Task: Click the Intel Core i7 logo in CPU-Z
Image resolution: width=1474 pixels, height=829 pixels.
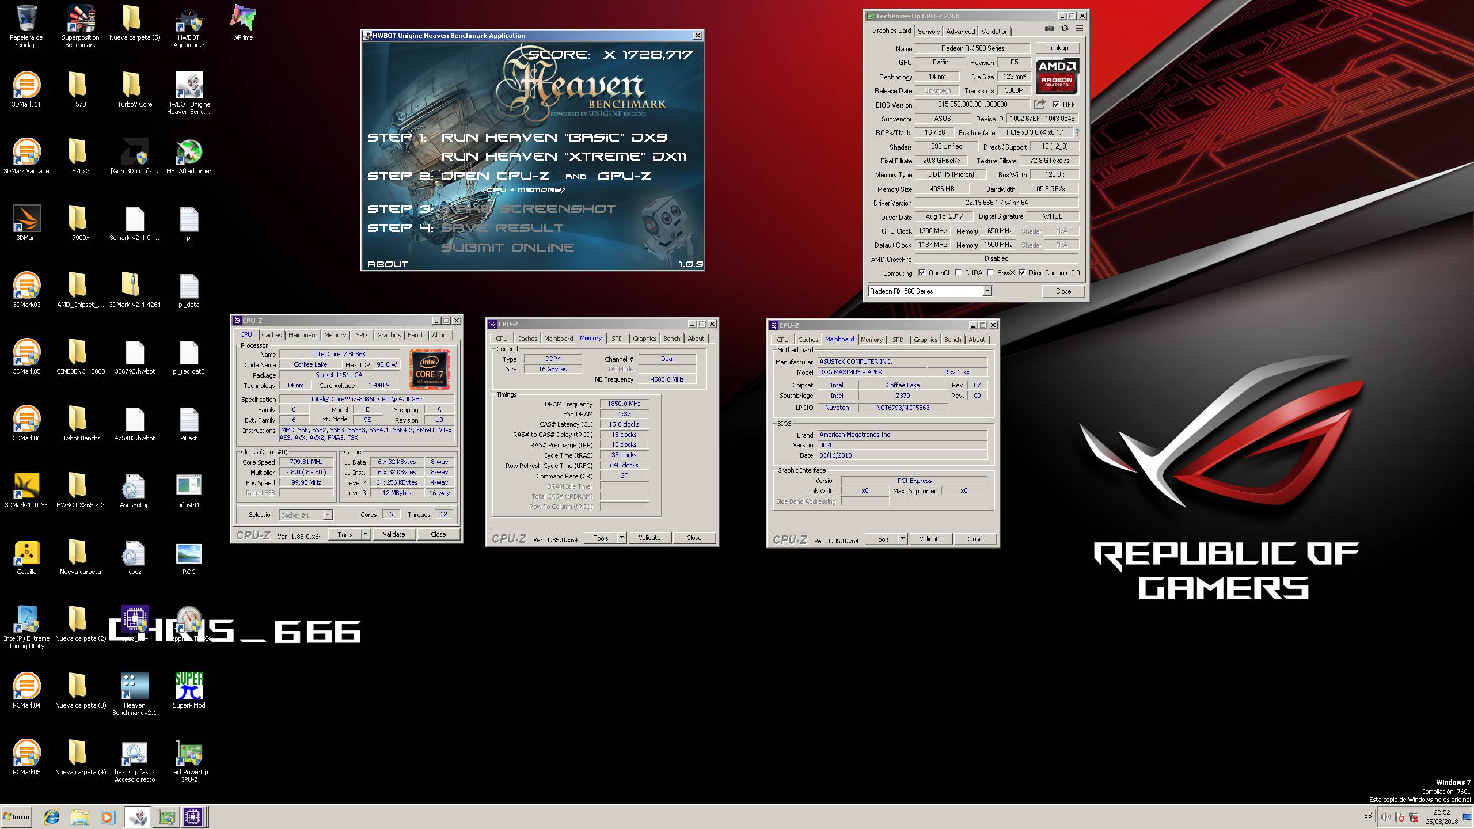Action: [x=430, y=370]
